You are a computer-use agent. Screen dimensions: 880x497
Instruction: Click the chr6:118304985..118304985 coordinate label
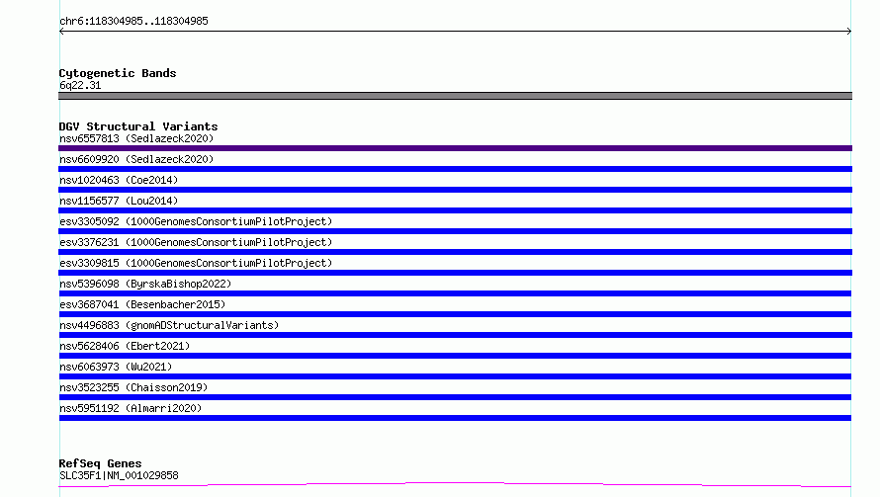pos(133,22)
